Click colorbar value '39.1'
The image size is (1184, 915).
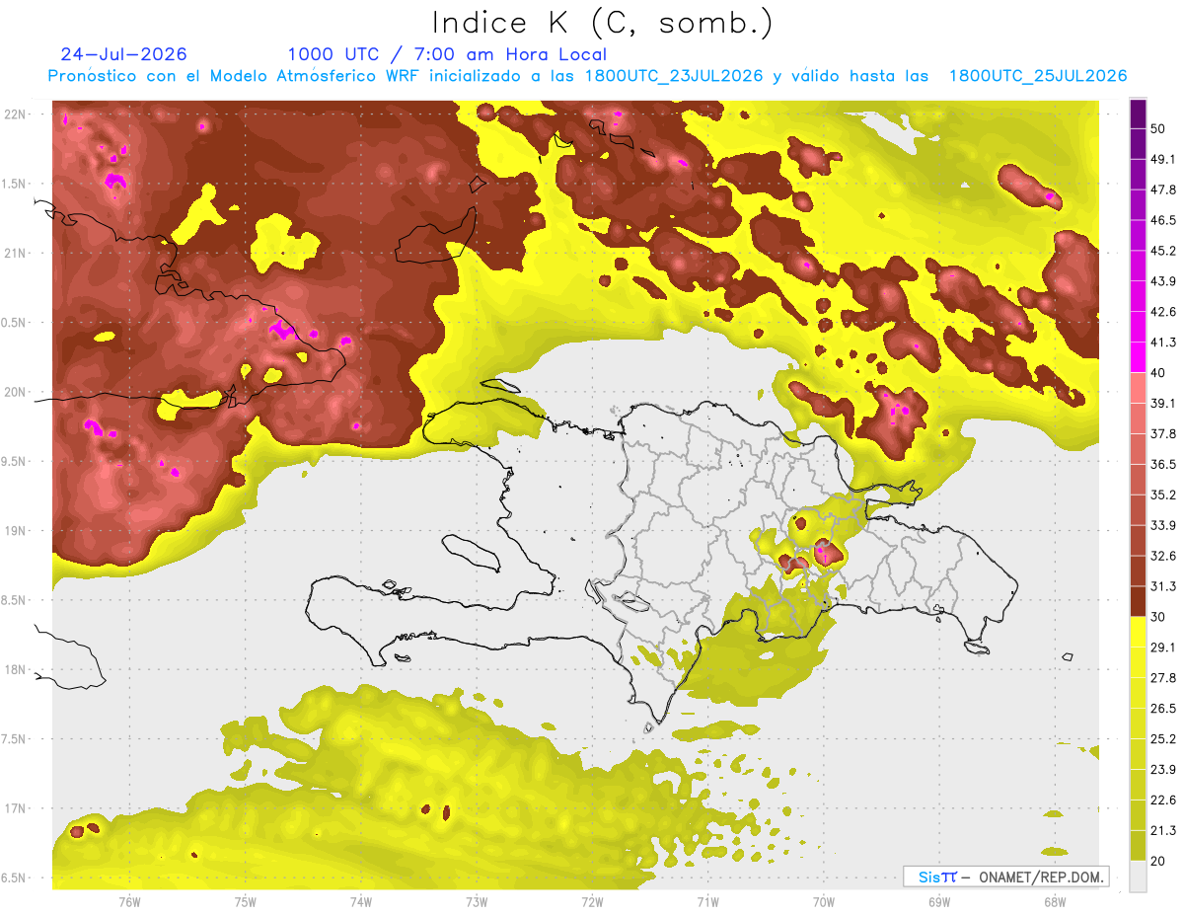[1163, 403]
